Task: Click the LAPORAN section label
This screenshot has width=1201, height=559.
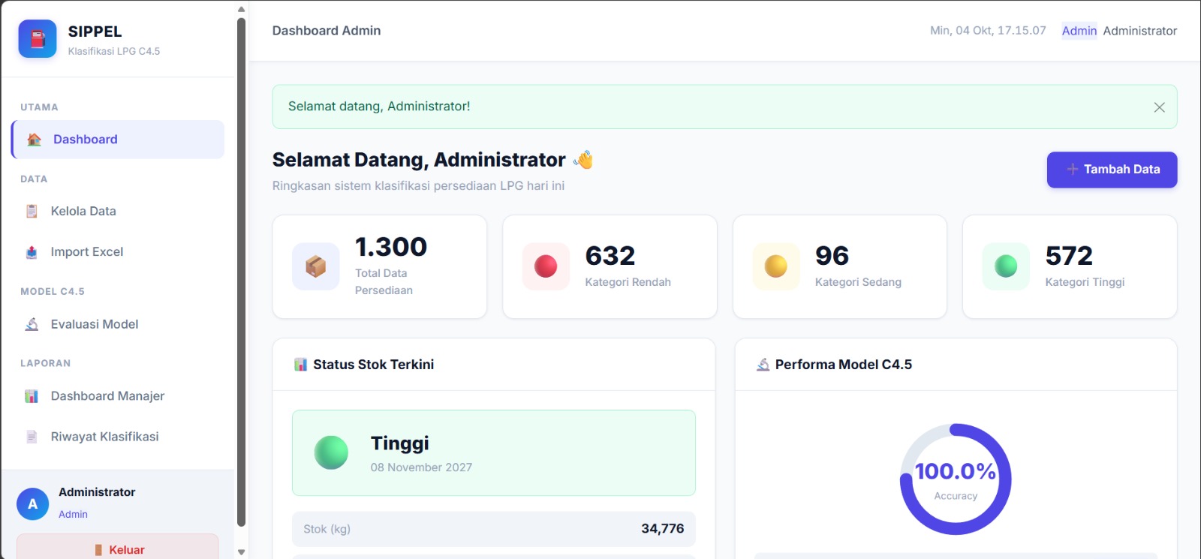Action: [x=45, y=363]
